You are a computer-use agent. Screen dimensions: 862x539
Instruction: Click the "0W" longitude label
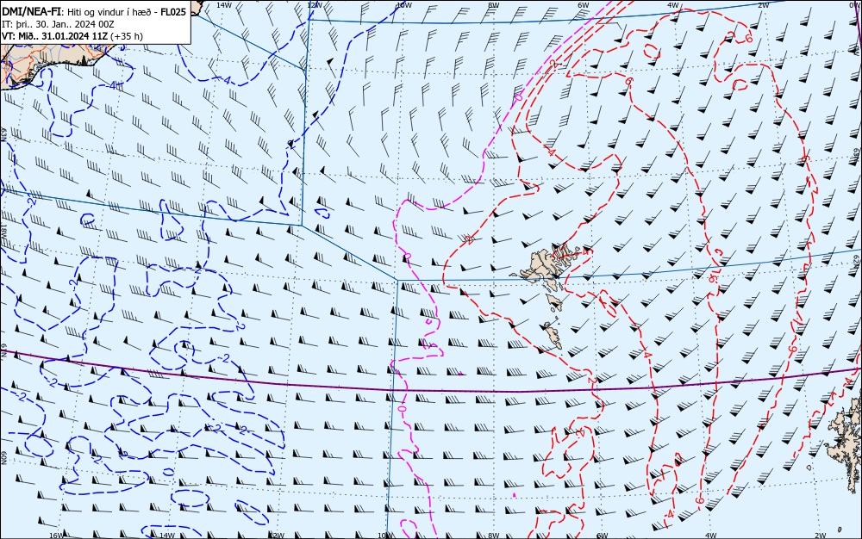pyautogui.click(x=857, y=4)
